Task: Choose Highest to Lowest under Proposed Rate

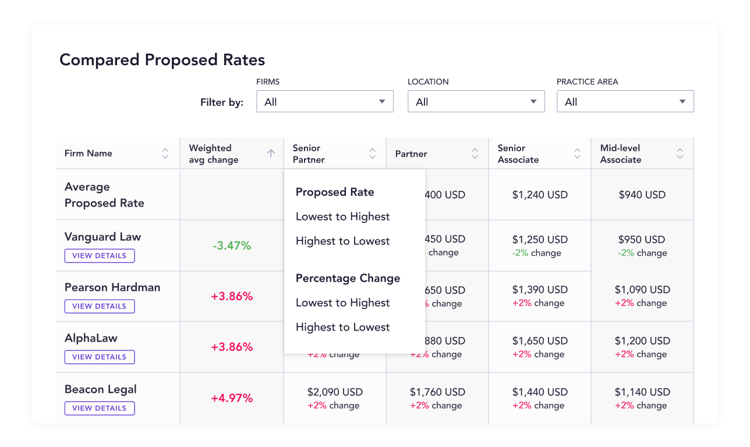Action: pyautogui.click(x=342, y=240)
